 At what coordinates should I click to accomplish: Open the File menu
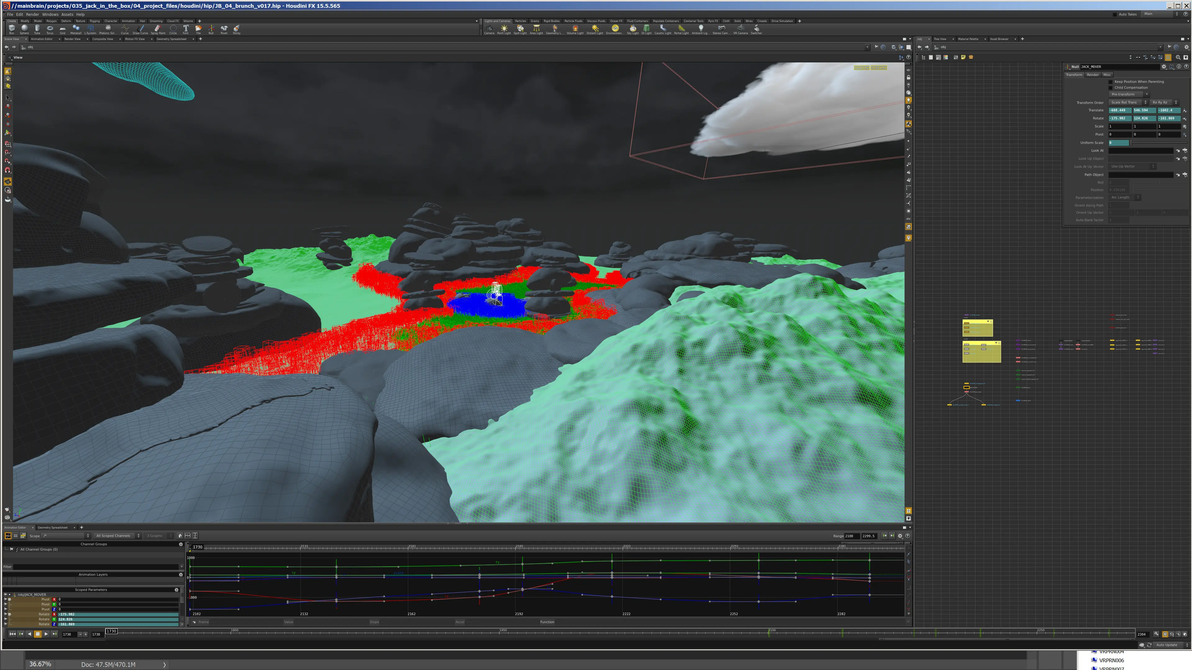(x=10, y=14)
